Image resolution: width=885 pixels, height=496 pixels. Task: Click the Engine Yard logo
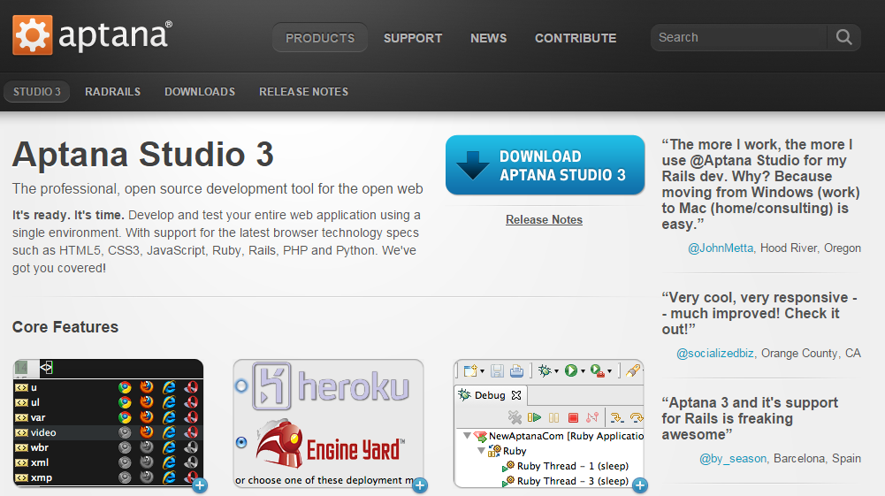coord(331,446)
